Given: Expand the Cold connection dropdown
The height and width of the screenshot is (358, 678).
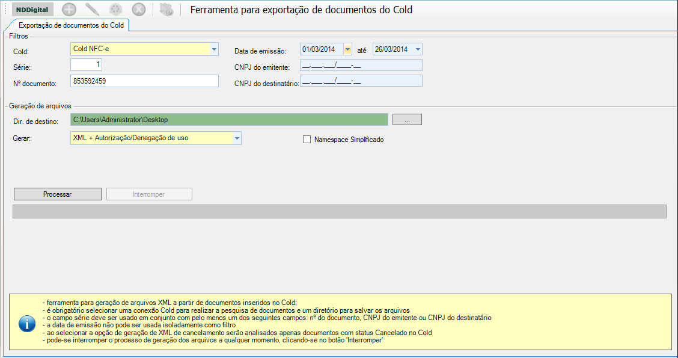Looking at the screenshot, I should (214, 50).
